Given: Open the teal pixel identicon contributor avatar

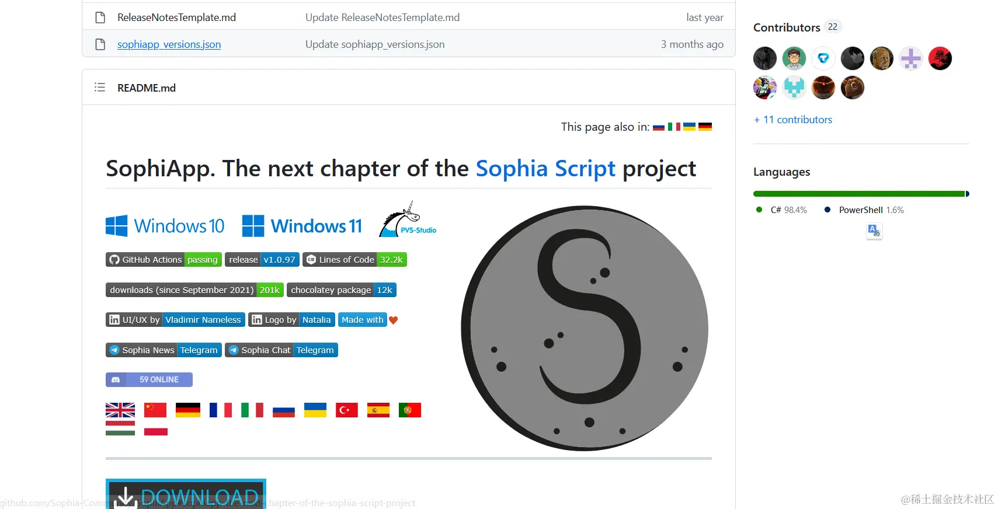Looking at the screenshot, I should click(x=794, y=88).
